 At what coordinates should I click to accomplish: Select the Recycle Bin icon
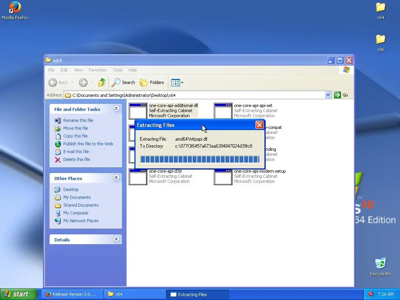pyautogui.click(x=380, y=267)
